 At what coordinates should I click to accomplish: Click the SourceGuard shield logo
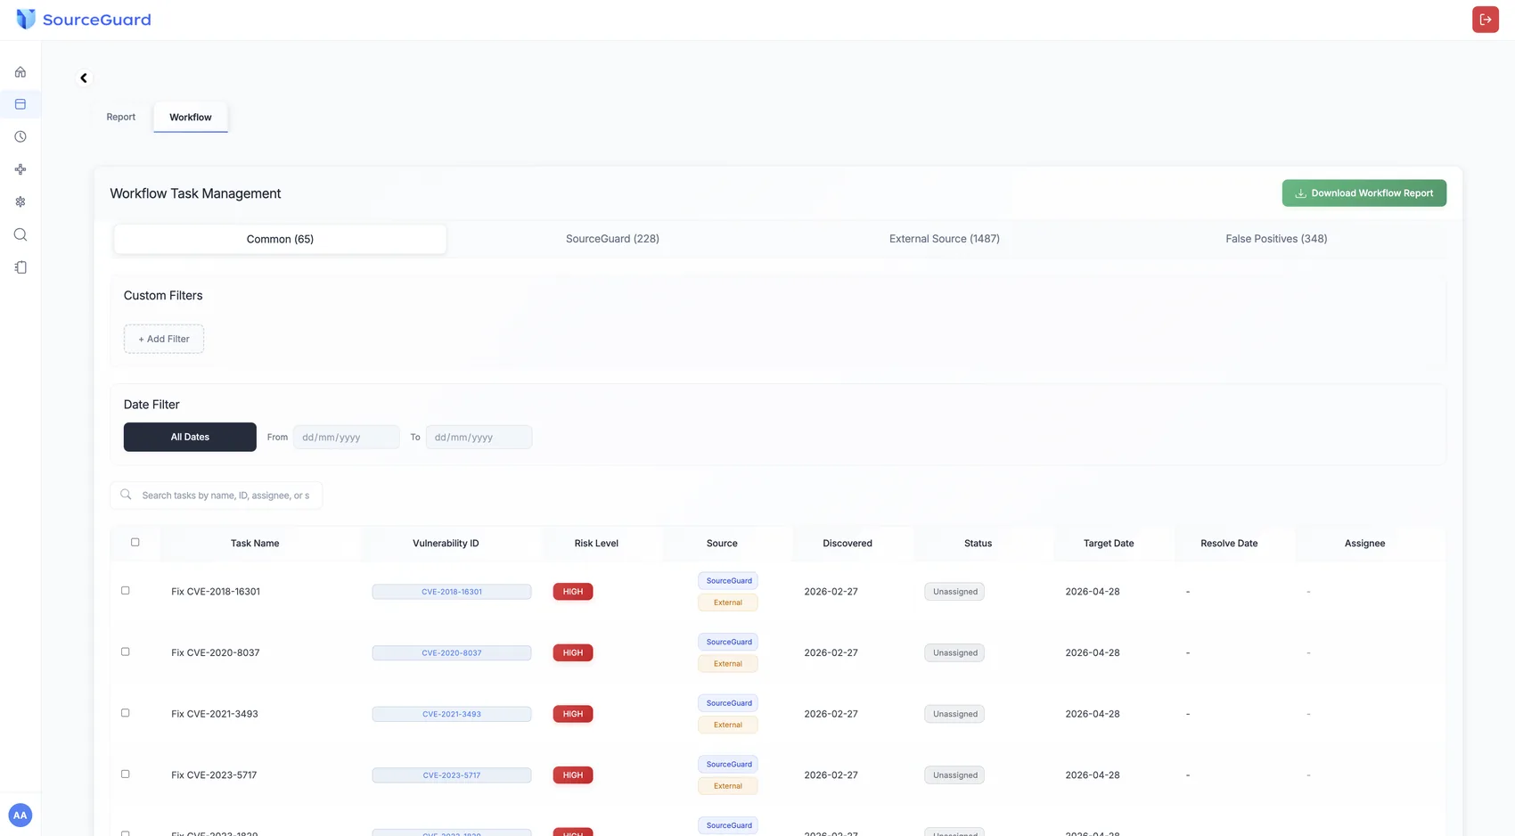[26, 19]
